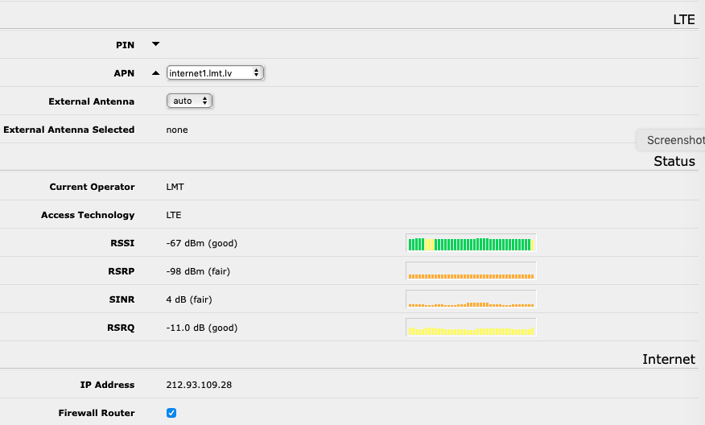Click the Firewall Router label
The image size is (705, 425).
97,413
